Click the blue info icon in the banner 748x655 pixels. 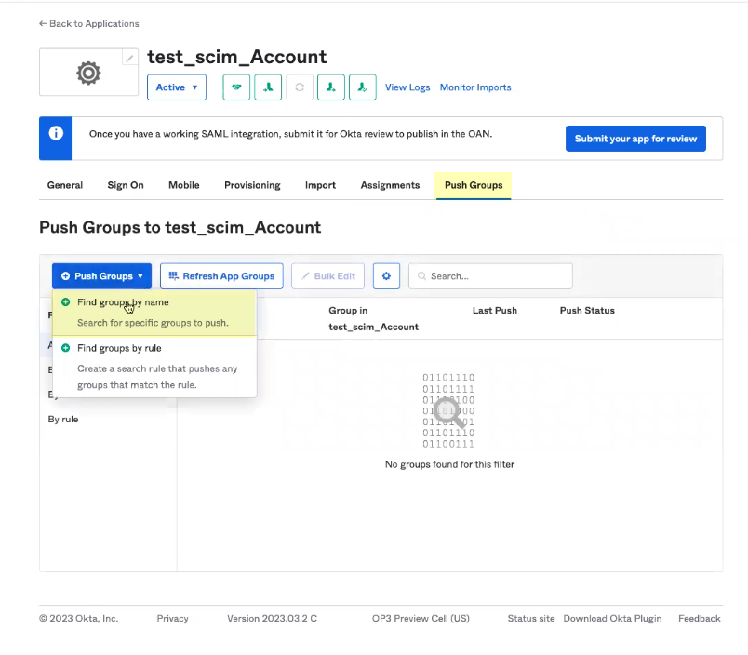[55, 134]
